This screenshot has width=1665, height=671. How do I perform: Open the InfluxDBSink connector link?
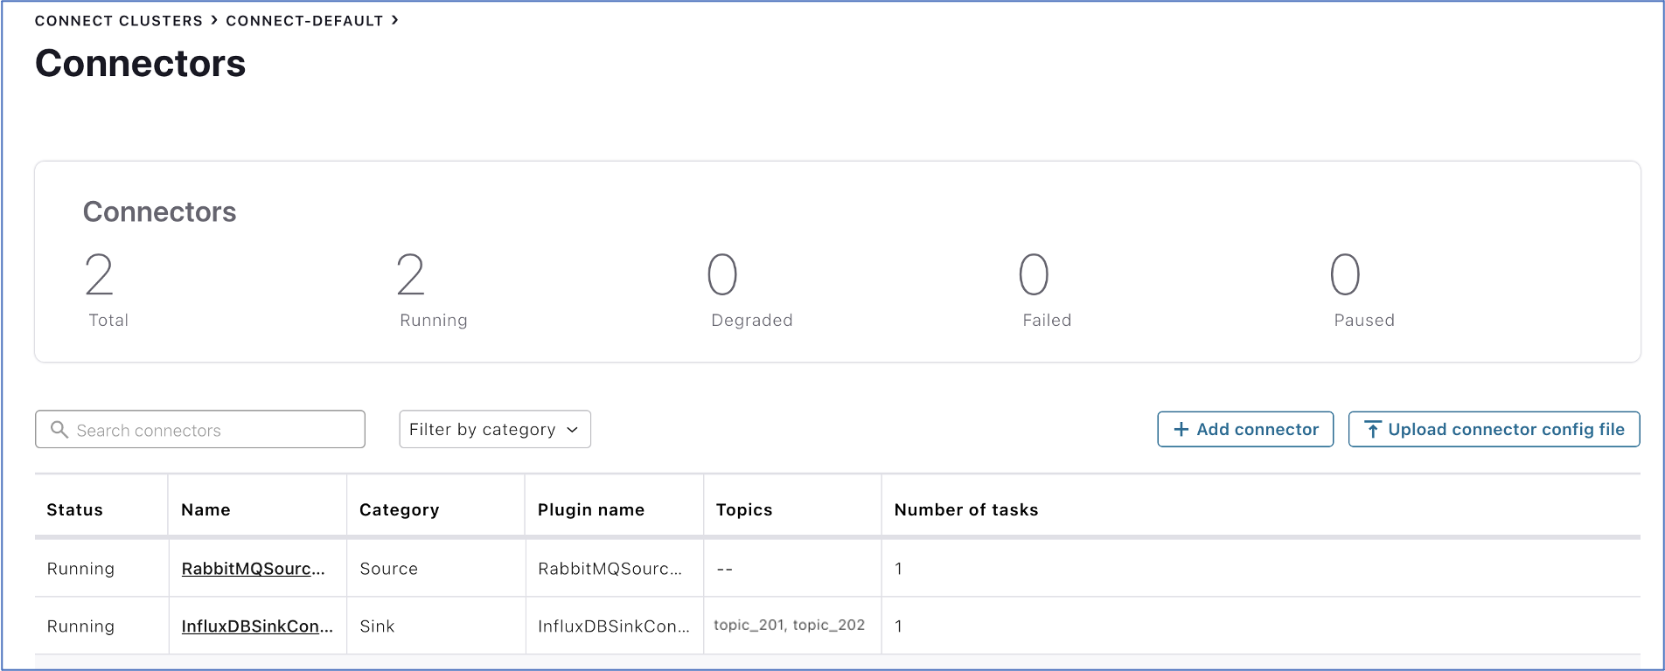257,626
